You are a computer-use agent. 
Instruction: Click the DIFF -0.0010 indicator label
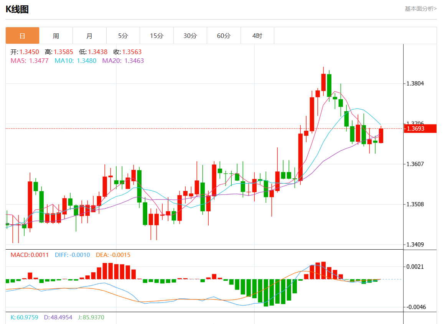click(73, 255)
